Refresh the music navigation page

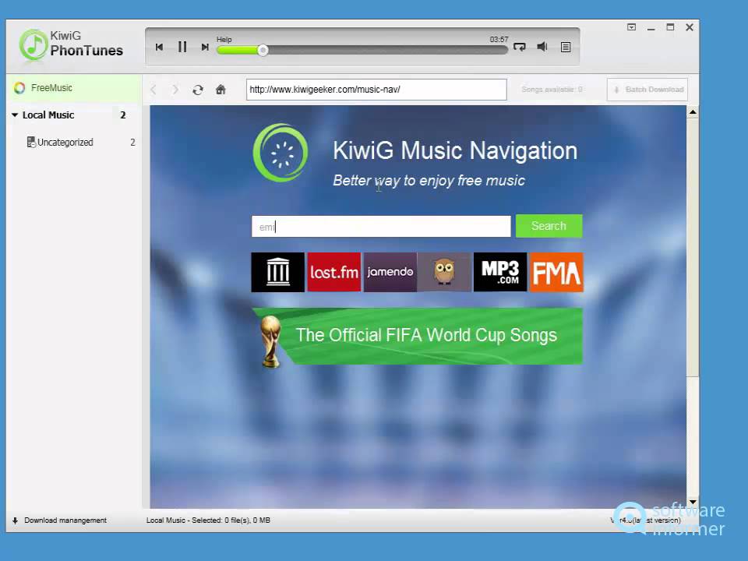click(x=198, y=90)
